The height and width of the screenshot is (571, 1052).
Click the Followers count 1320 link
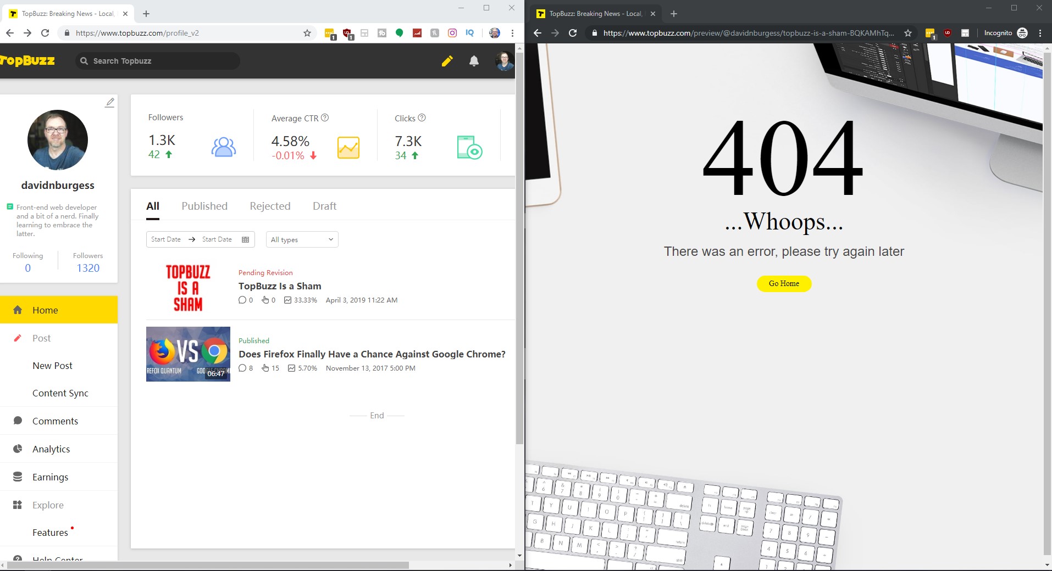88,268
